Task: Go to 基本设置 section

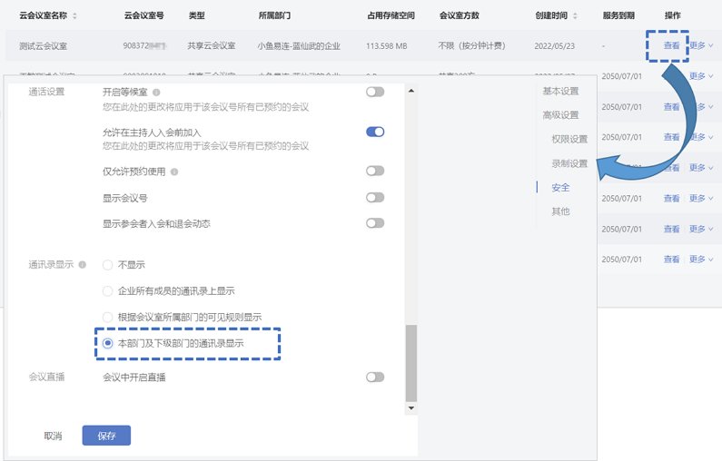Action: 560,91
